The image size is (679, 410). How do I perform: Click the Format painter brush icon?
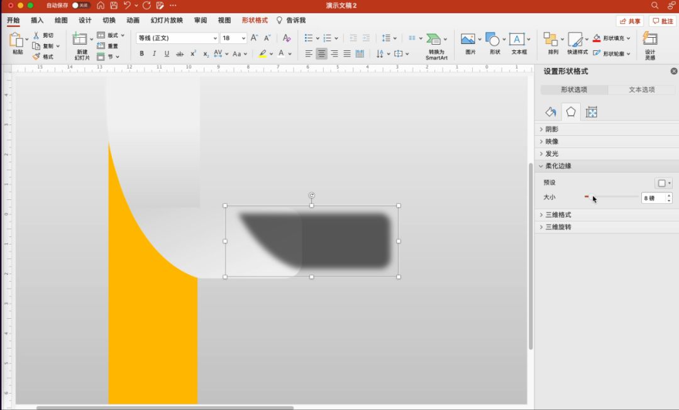pyautogui.click(x=36, y=57)
